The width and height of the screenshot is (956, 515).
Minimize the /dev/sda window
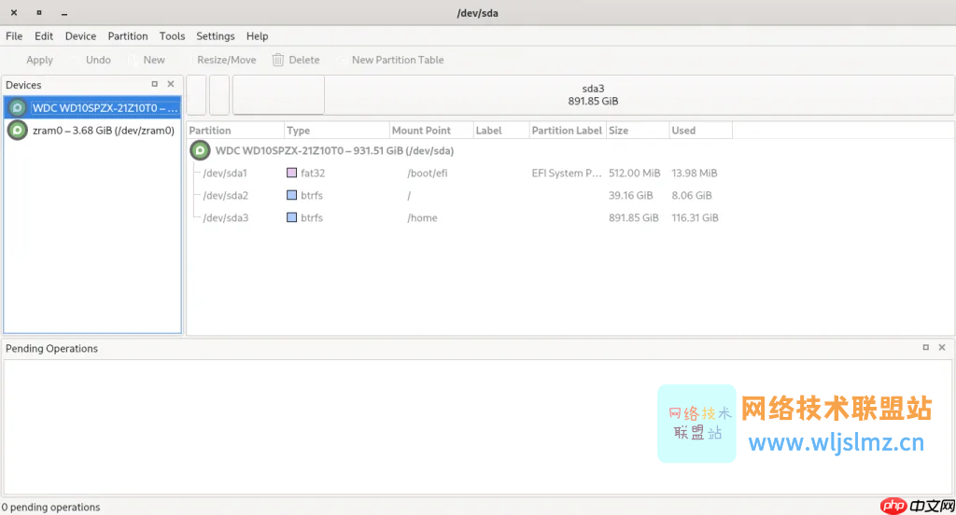pos(64,13)
